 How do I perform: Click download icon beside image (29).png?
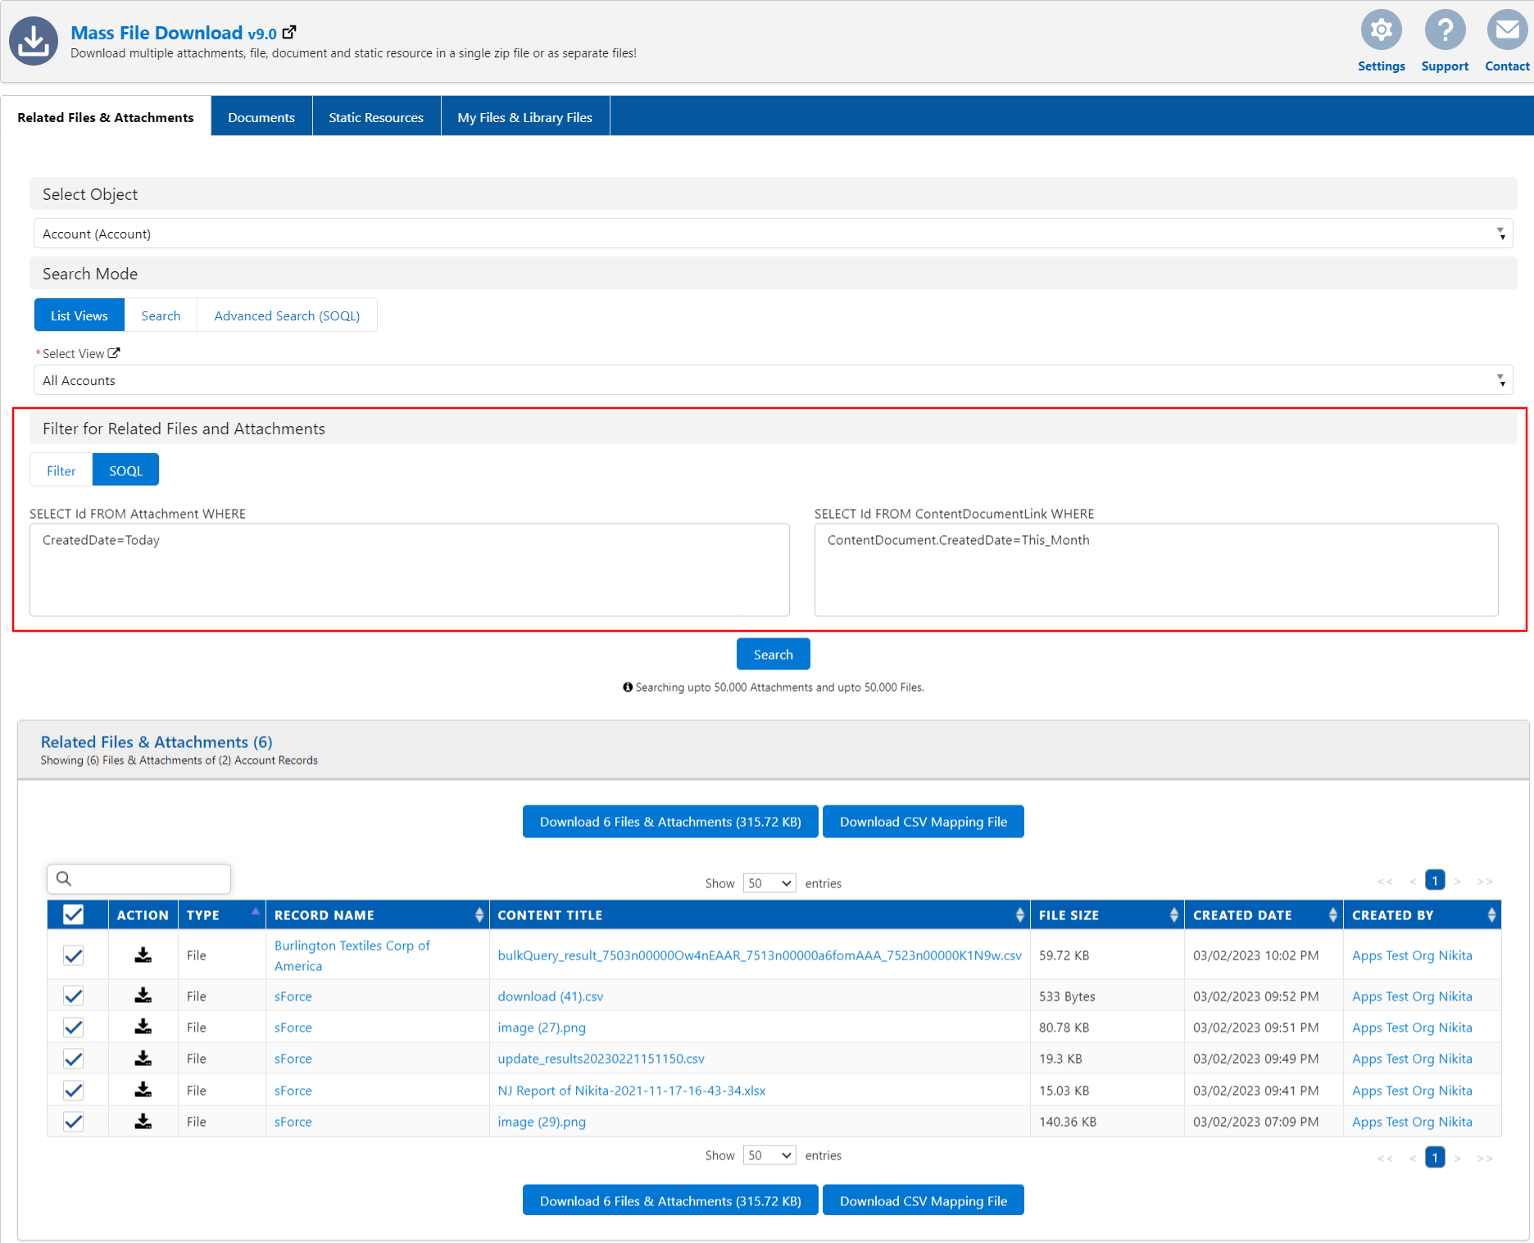click(x=143, y=1121)
